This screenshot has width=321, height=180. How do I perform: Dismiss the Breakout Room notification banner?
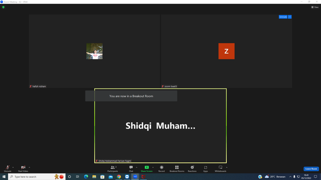coord(131,96)
